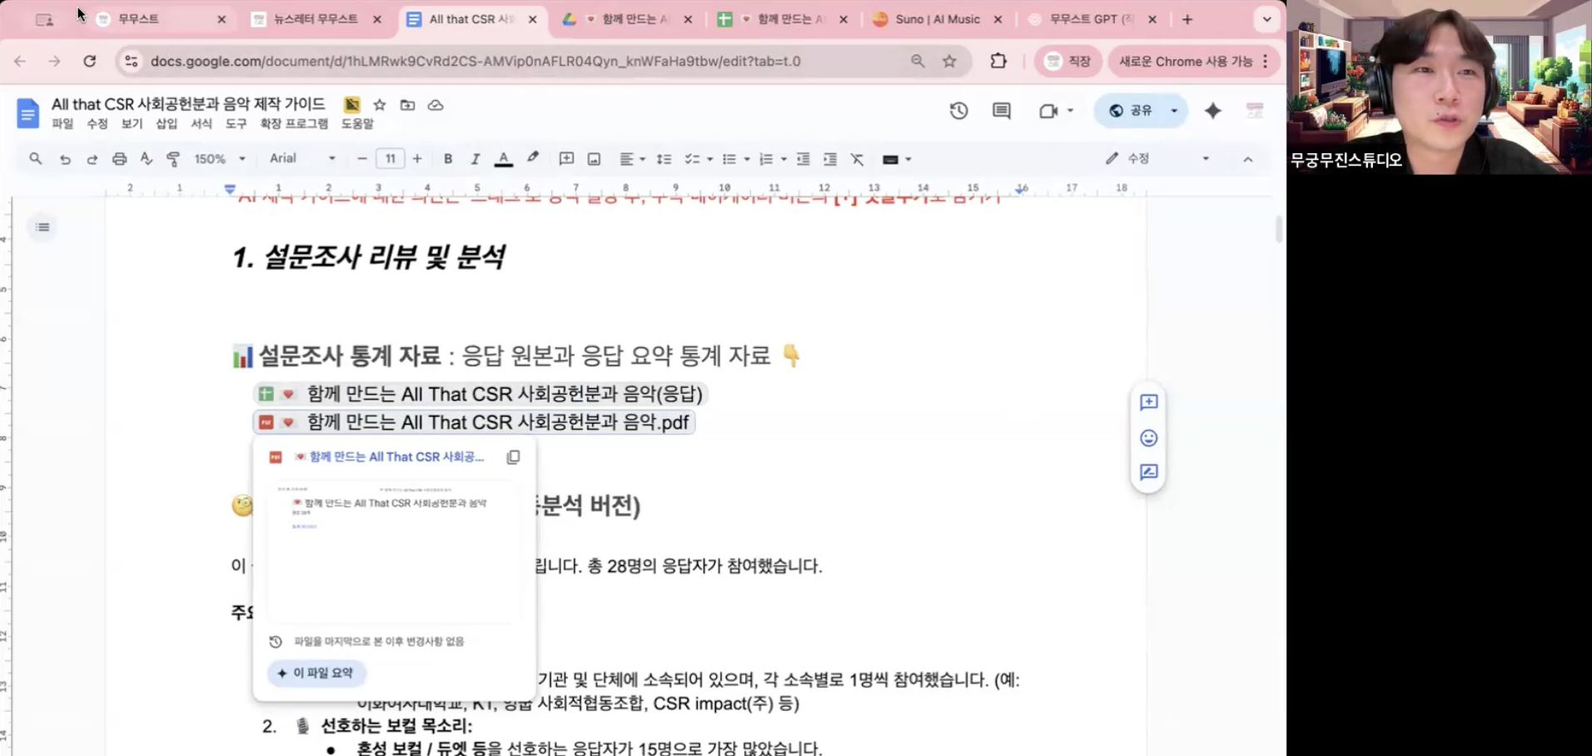Viewport: 1592px width, 756px height.
Task: Toggle bold formatting
Action: (x=448, y=159)
